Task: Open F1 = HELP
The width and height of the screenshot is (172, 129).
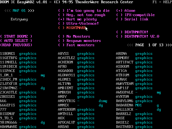Action: (162, 2)
